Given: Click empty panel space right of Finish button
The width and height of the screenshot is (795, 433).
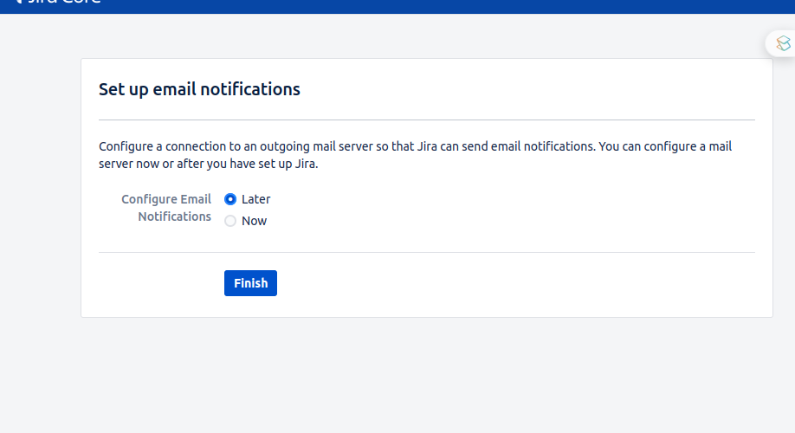Looking at the screenshot, I should pyautogui.click(x=507, y=283).
